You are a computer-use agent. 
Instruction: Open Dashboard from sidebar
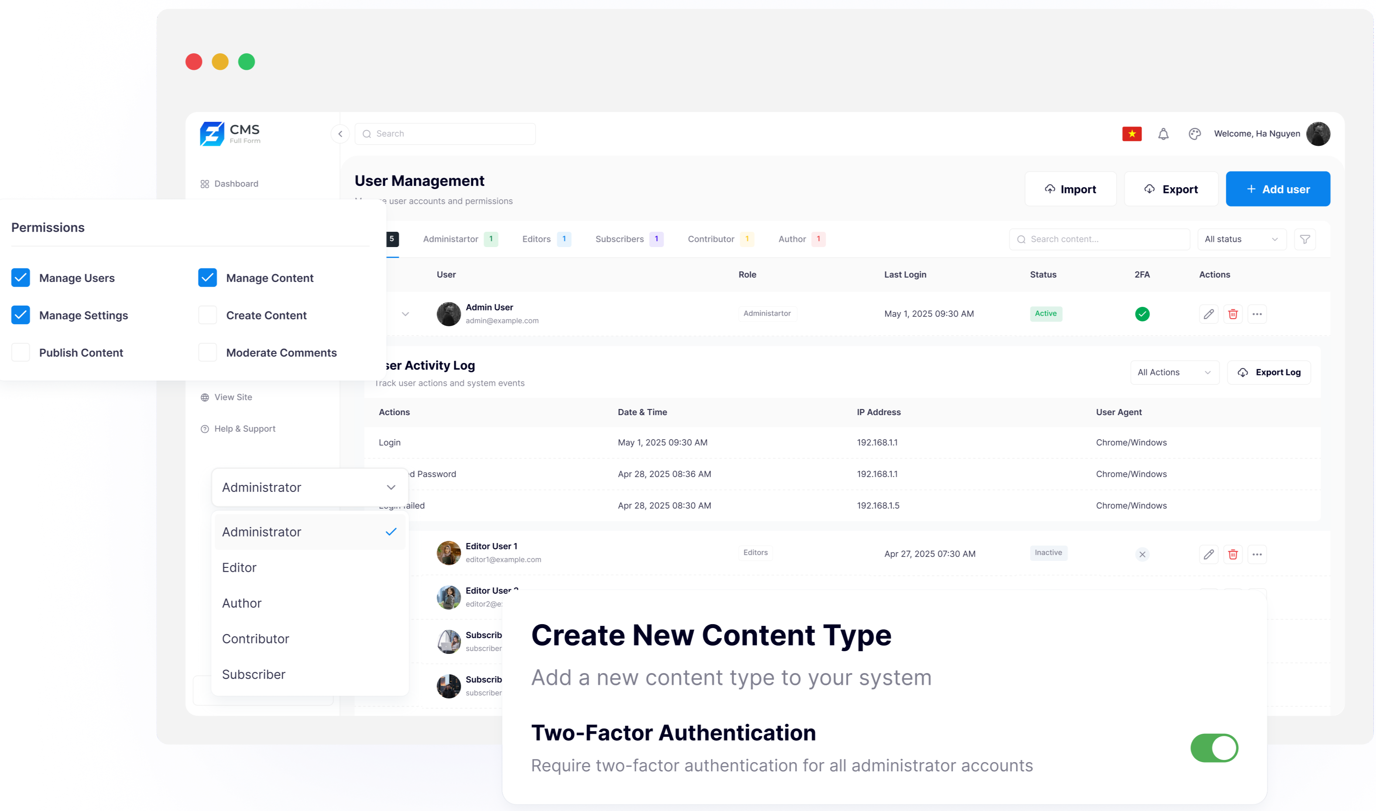click(x=230, y=184)
